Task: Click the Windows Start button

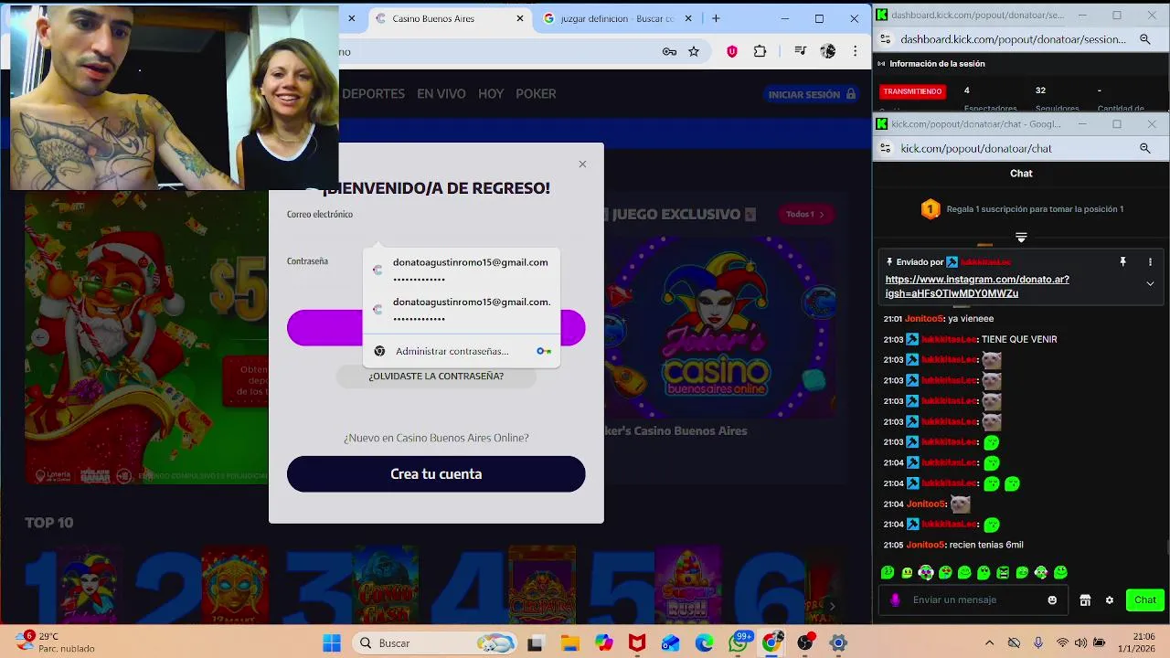Action: coord(331,643)
